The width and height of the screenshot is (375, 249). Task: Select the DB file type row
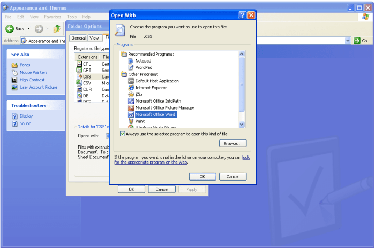point(92,96)
